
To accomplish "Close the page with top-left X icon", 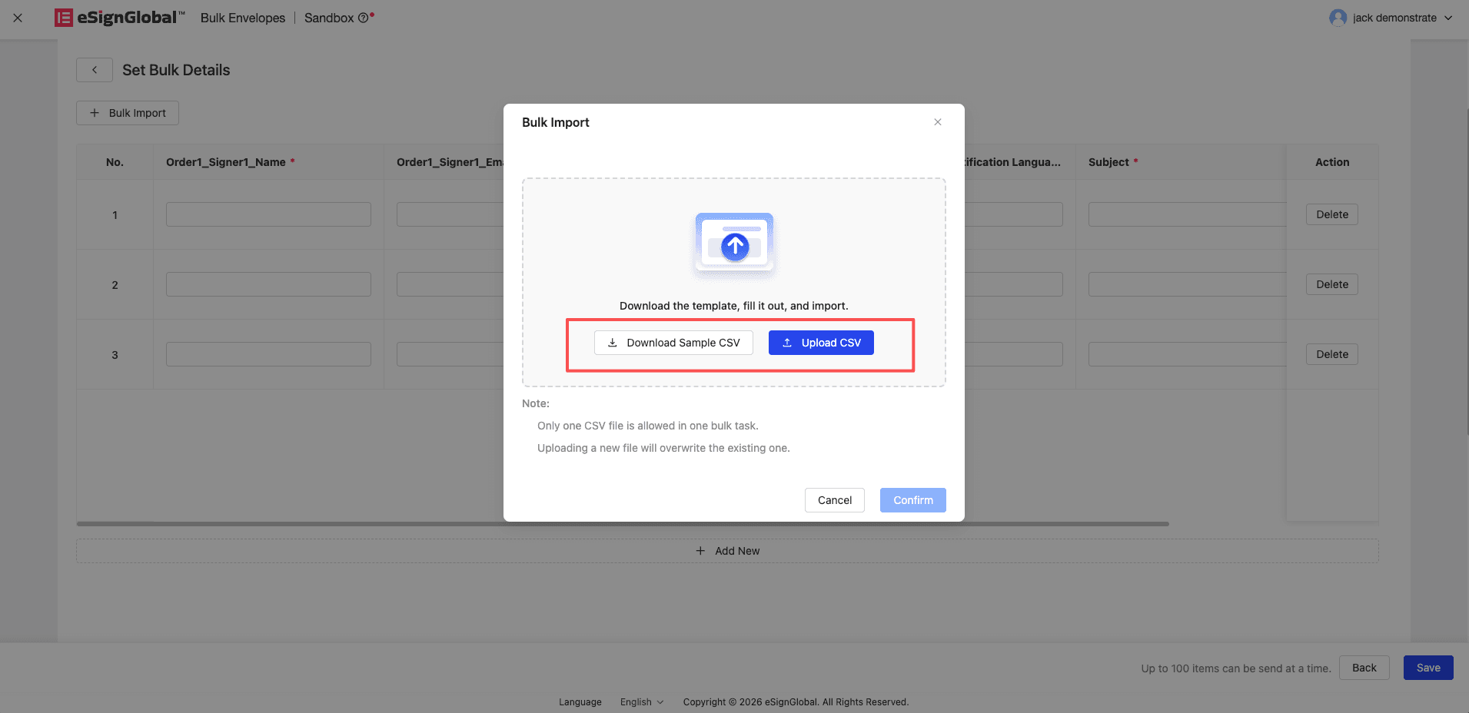I will 18,18.
